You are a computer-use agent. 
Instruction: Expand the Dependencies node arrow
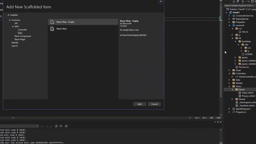[x=229, y=19]
